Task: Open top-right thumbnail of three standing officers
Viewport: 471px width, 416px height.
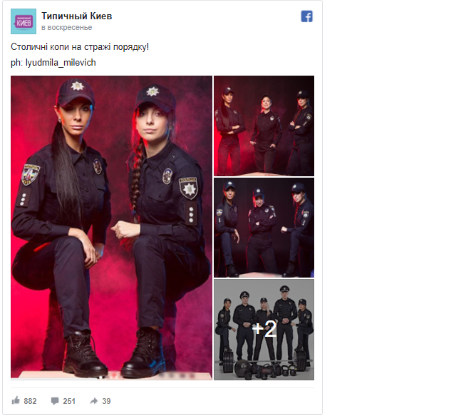Action: [x=264, y=126]
